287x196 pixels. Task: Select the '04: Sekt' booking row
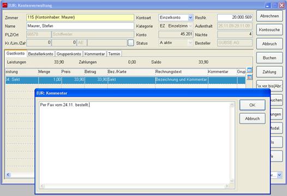(x=125, y=80)
